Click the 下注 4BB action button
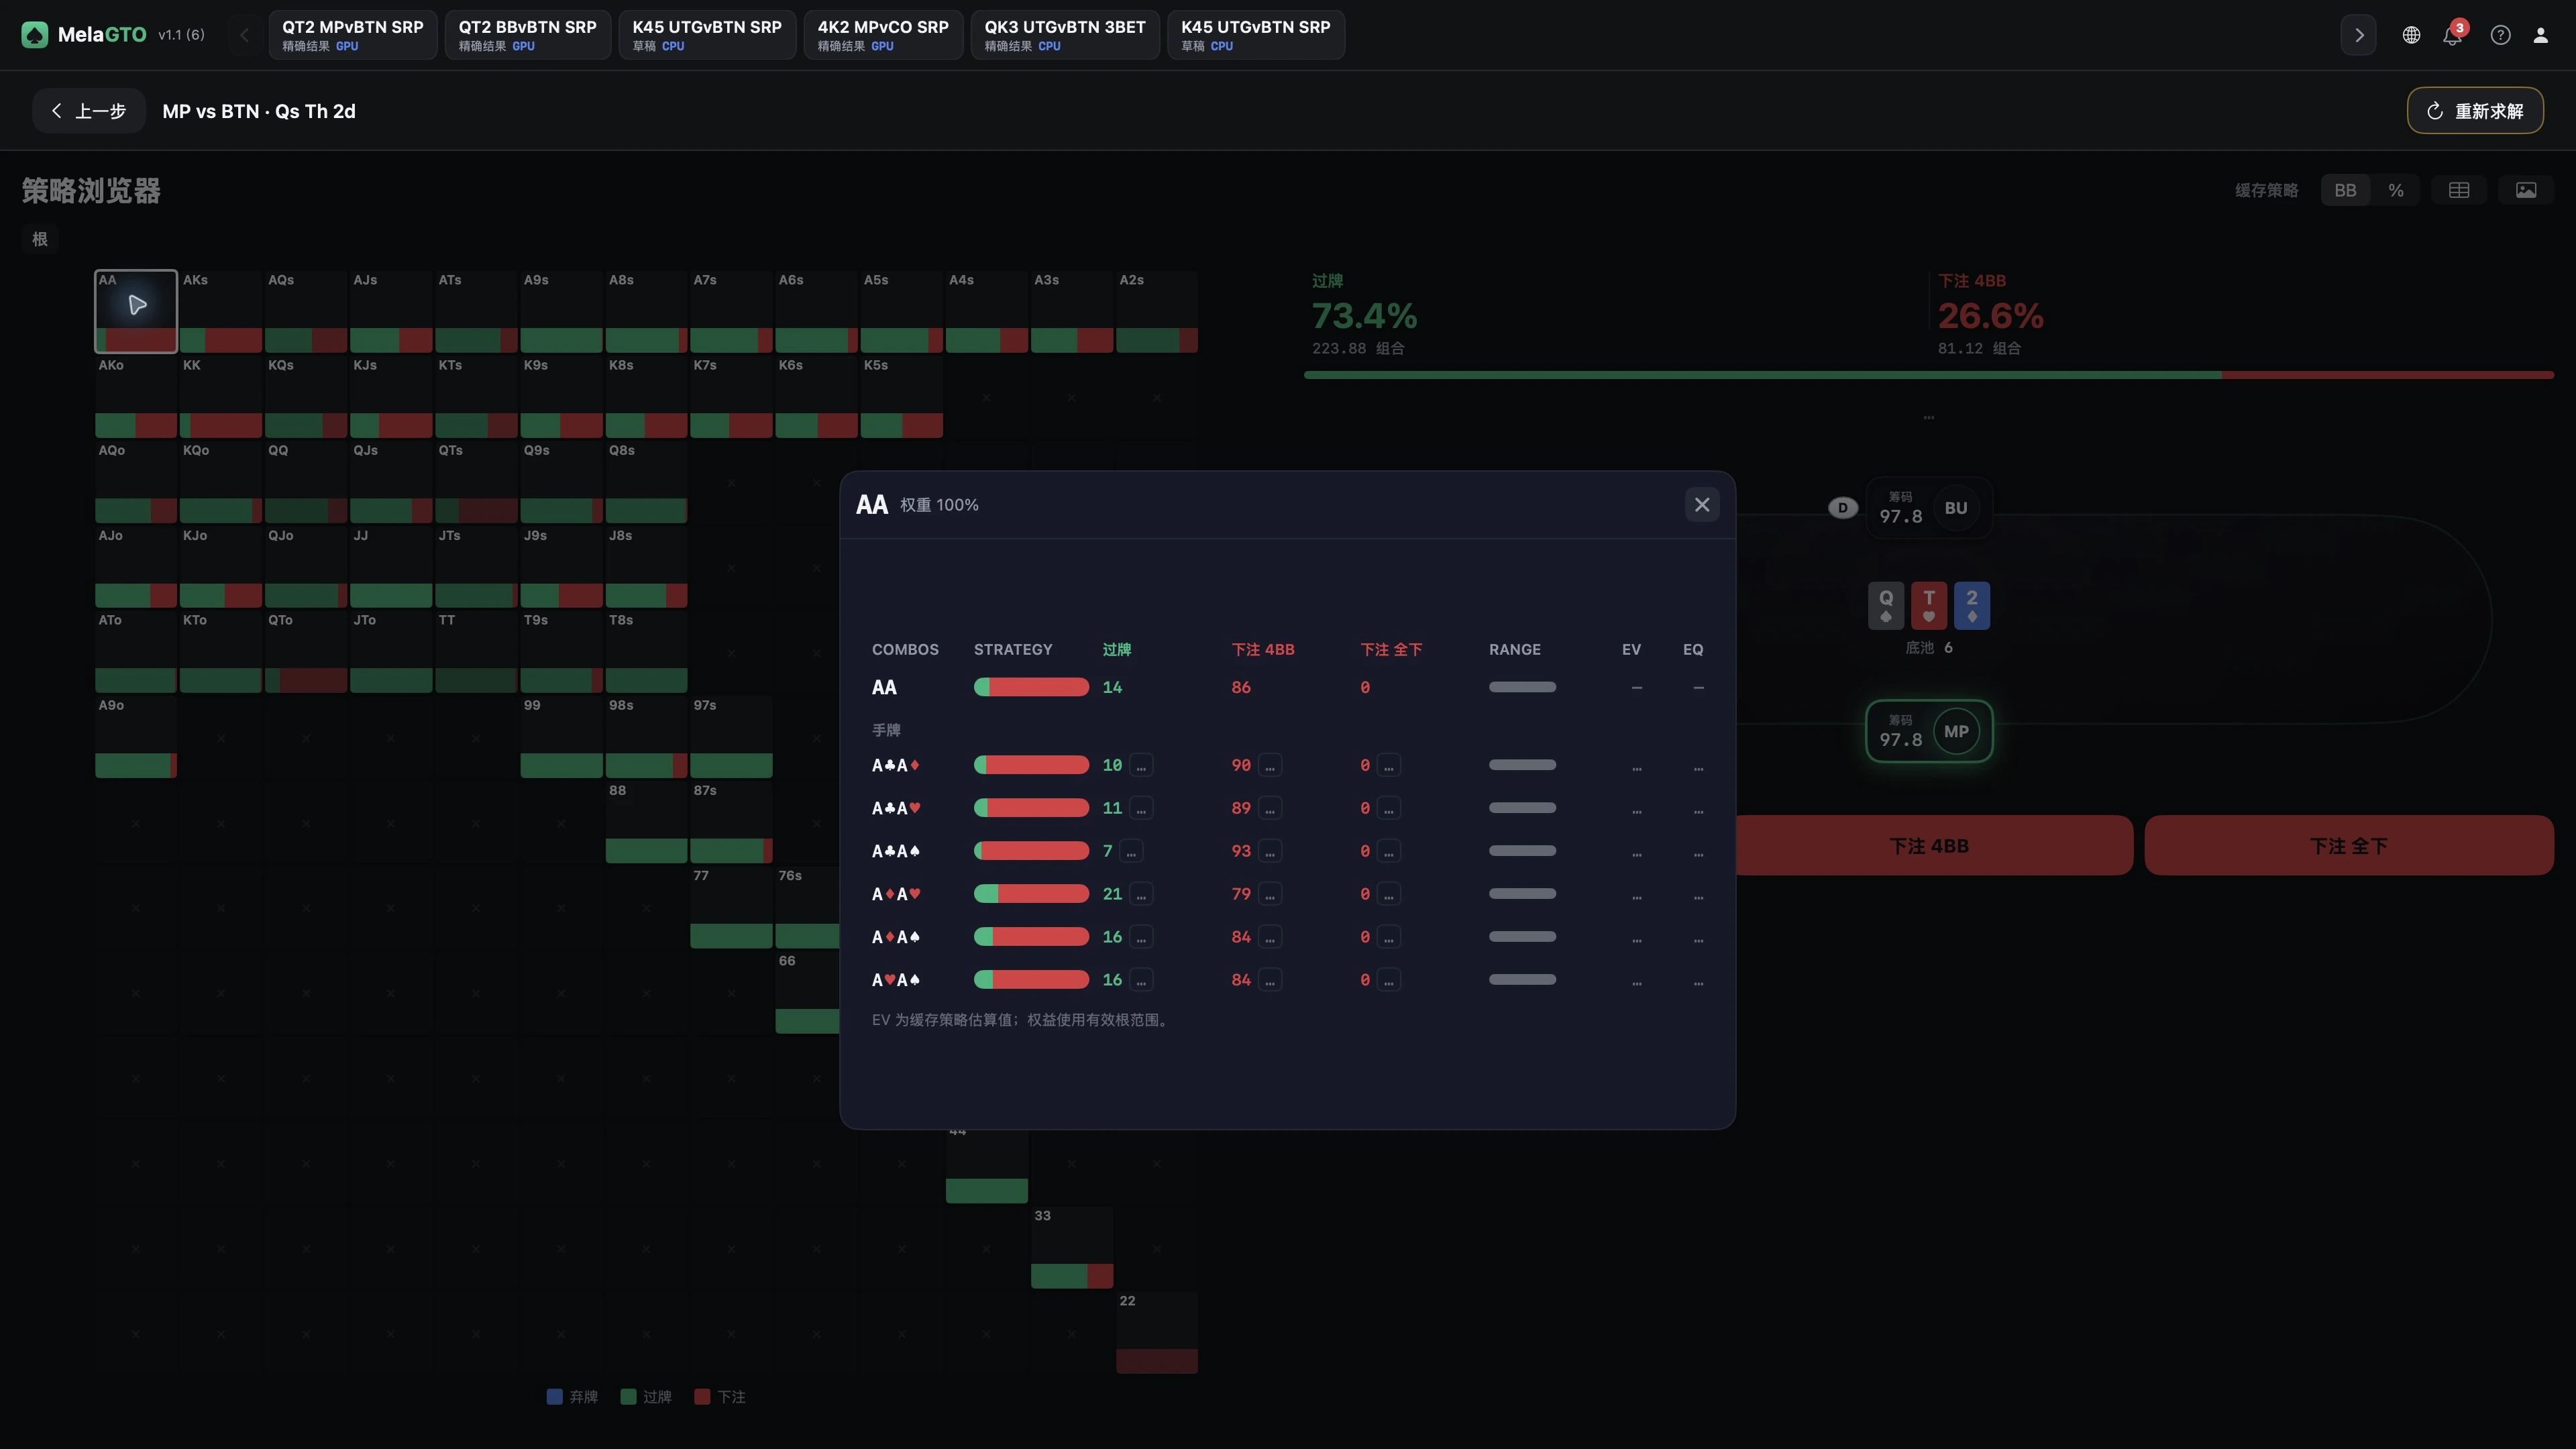The height and width of the screenshot is (1449, 2576). pyautogui.click(x=1929, y=846)
